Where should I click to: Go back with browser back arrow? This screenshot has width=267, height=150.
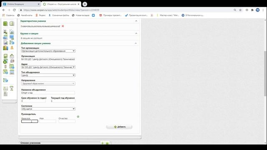click(x=4, y=10)
